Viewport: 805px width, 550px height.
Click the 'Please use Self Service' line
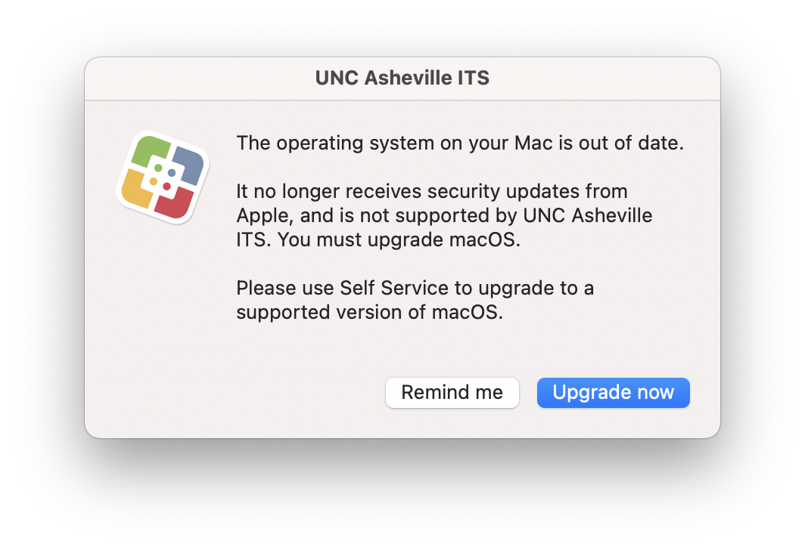coord(415,288)
